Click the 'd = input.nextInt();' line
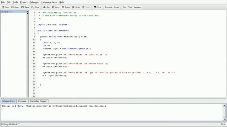The width and height of the screenshot is (227, 127). click(55, 75)
